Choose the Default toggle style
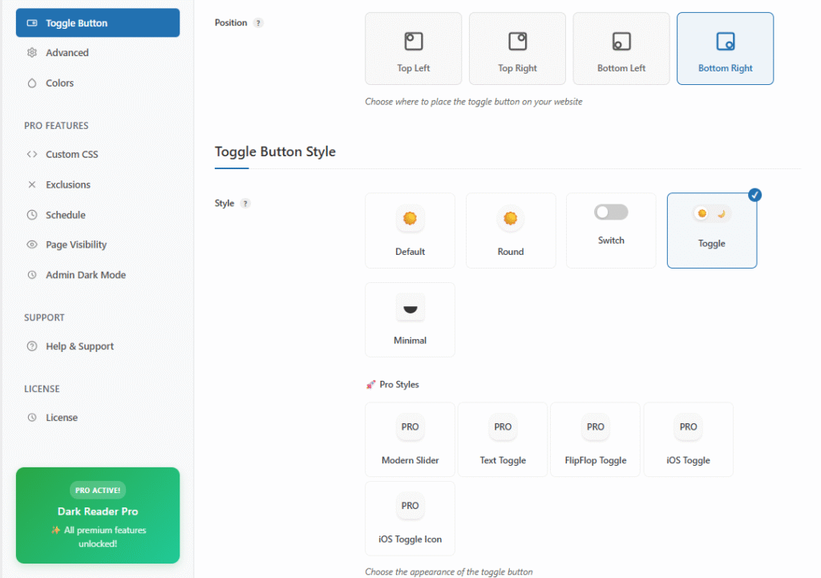The height and width of the screenshot is (578, 821). 410,231
